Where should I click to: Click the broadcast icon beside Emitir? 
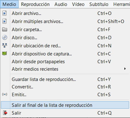pos(5,94)
